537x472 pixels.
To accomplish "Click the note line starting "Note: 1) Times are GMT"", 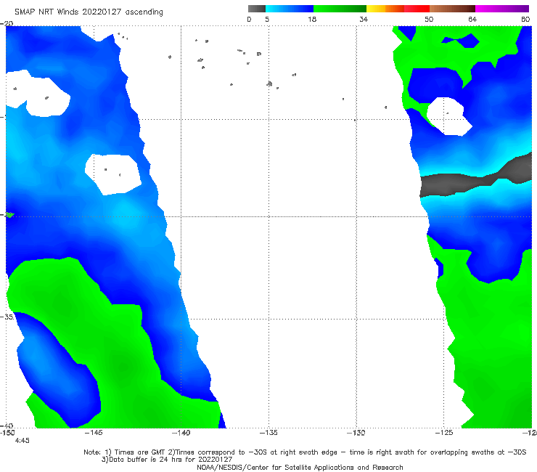I will tap(305, 452).
